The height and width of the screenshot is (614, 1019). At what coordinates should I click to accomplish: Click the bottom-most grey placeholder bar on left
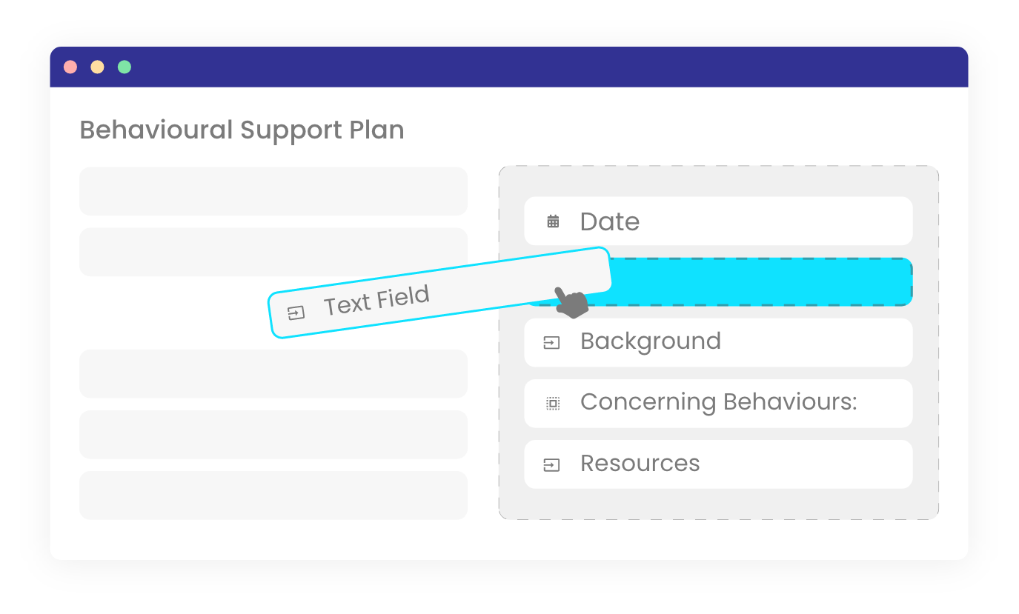click(x=273, y=495)
